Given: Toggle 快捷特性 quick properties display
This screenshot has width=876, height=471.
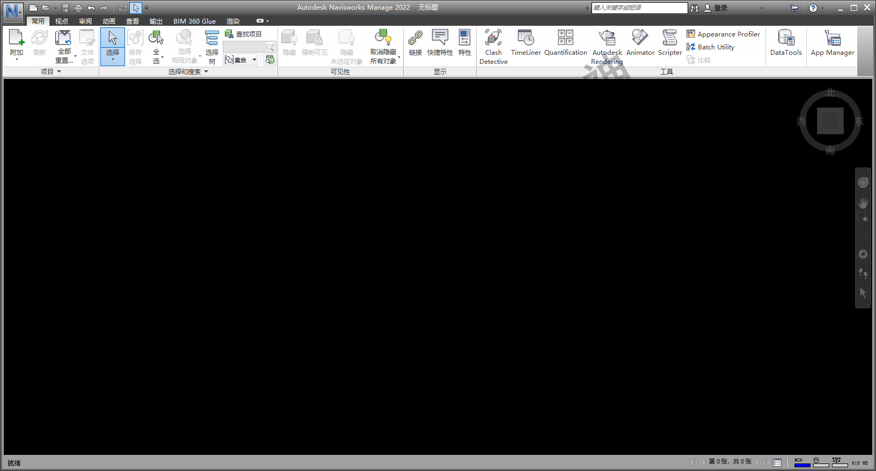Looking at the screenshot, I should (x=440, y=42).
